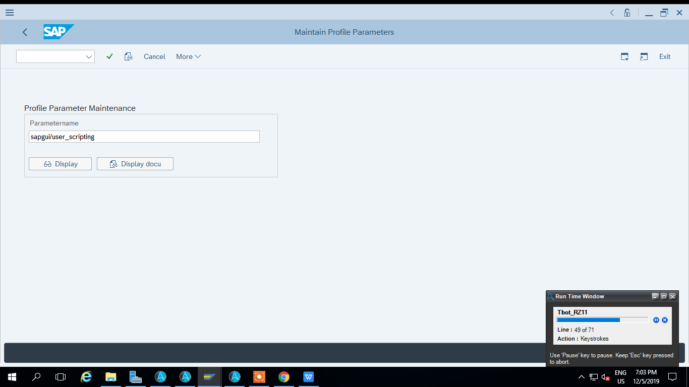Screen dimensions: 689x387
Task: Click the green checkmark to confirm
Action: 109,56
